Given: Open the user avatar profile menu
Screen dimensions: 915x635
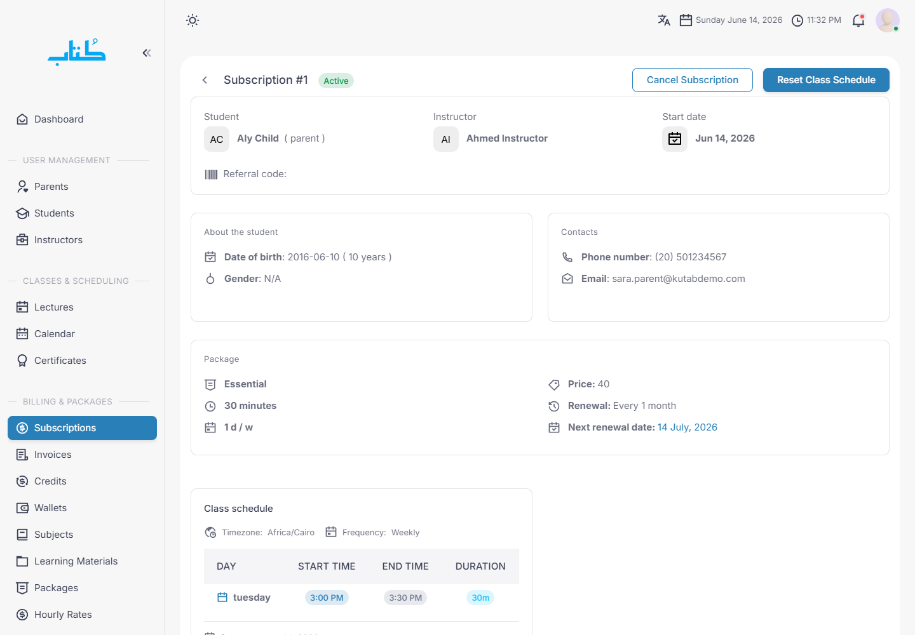Looking at the screenshot, I should click(x=888, y=20).
